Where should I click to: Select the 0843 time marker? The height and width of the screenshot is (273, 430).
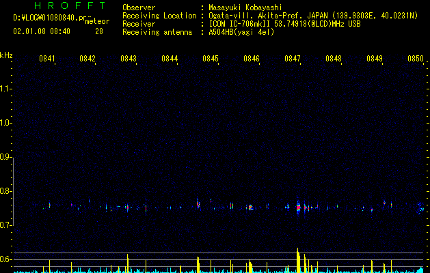click(x=129, y=59)
